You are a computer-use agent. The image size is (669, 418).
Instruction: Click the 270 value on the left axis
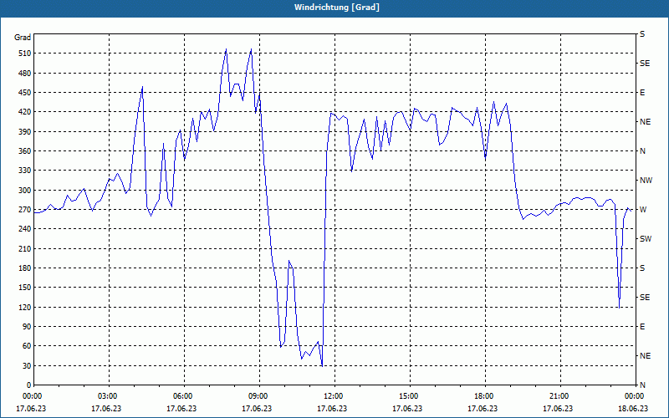tap(25, 210)
